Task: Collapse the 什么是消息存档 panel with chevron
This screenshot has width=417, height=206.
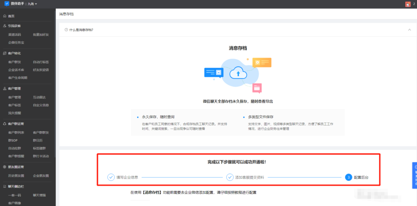Action: pos(410,30)
